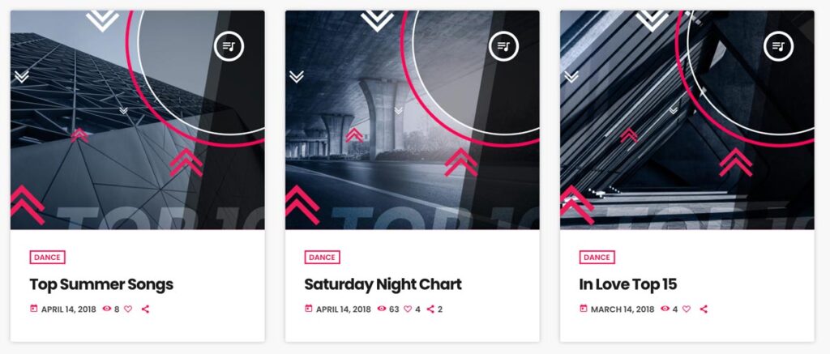Click playlist icon on Top Summer Songs cover
Screen dimensions: 830x354
pyautogui.click(x=229, y=46)
